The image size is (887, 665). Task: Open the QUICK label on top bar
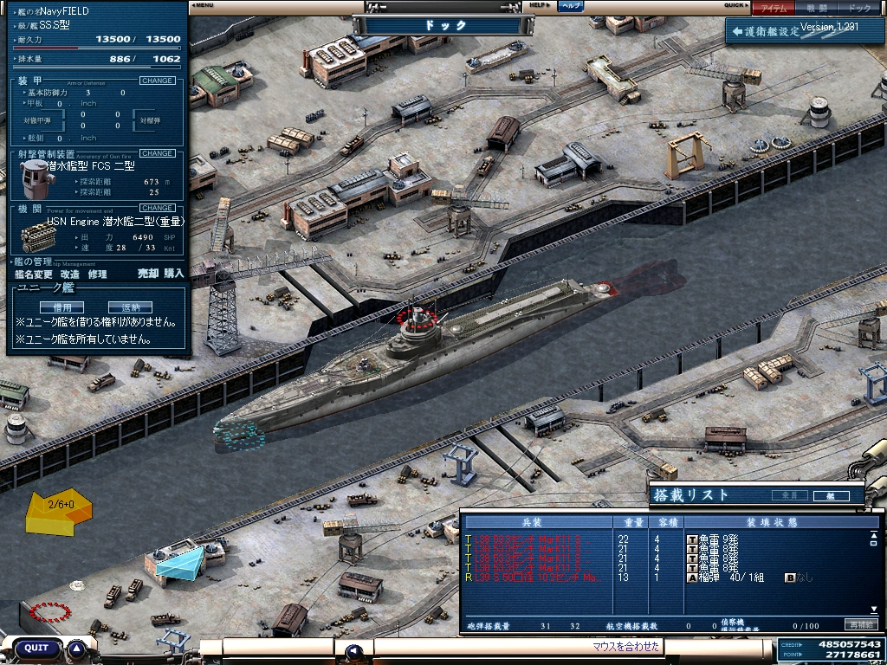(x=735, y=5)
